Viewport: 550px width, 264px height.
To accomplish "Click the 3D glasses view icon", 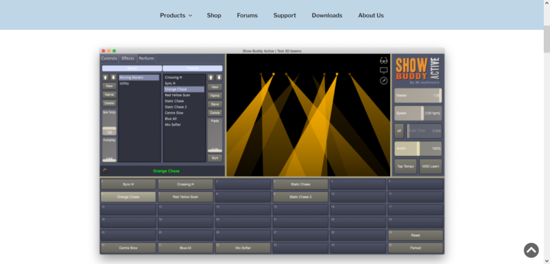I will click(384, 60).
